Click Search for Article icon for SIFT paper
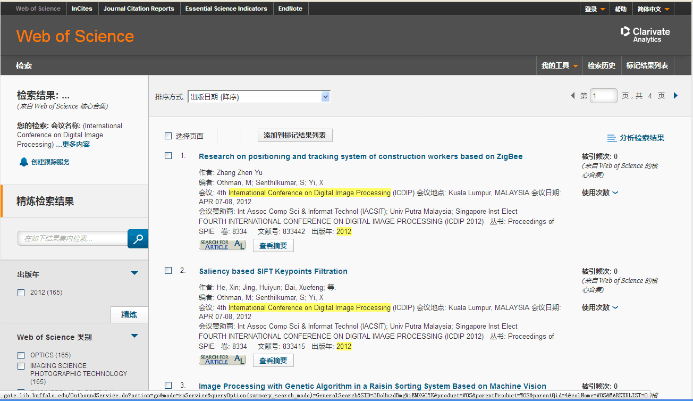Screen dimensions: 693x401 (x=223, y=360)
